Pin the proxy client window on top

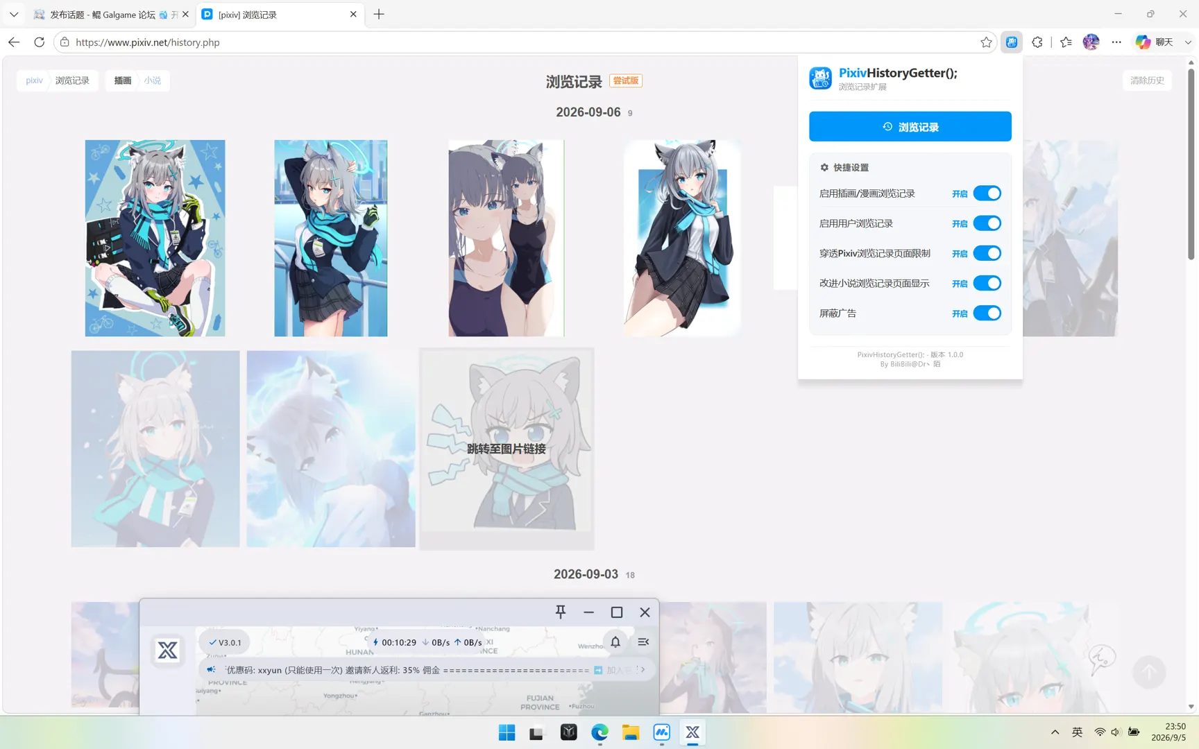[561, 612]
